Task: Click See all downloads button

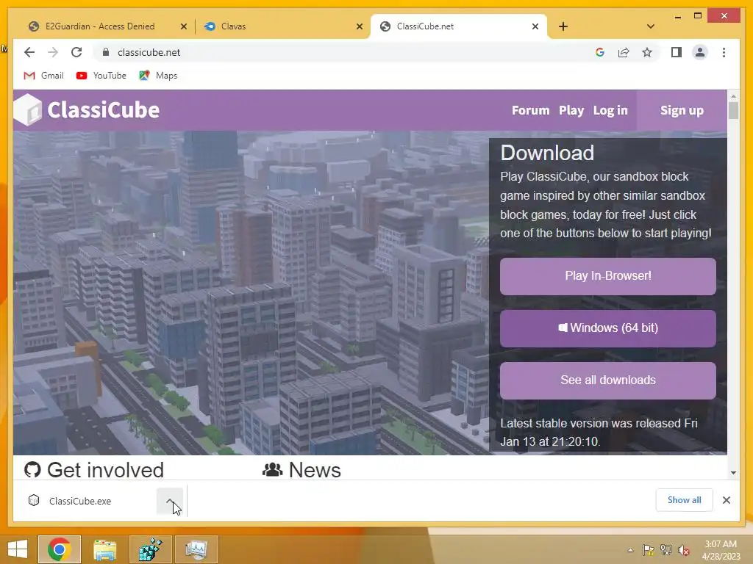Action: [x=607, y=380]
